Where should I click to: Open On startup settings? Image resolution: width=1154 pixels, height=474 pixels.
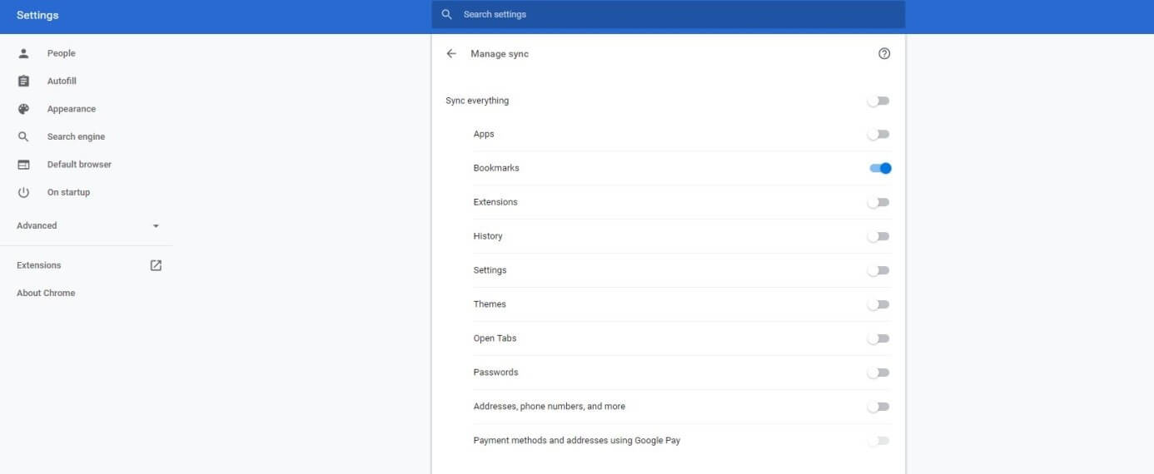click(x=68, y=192)
